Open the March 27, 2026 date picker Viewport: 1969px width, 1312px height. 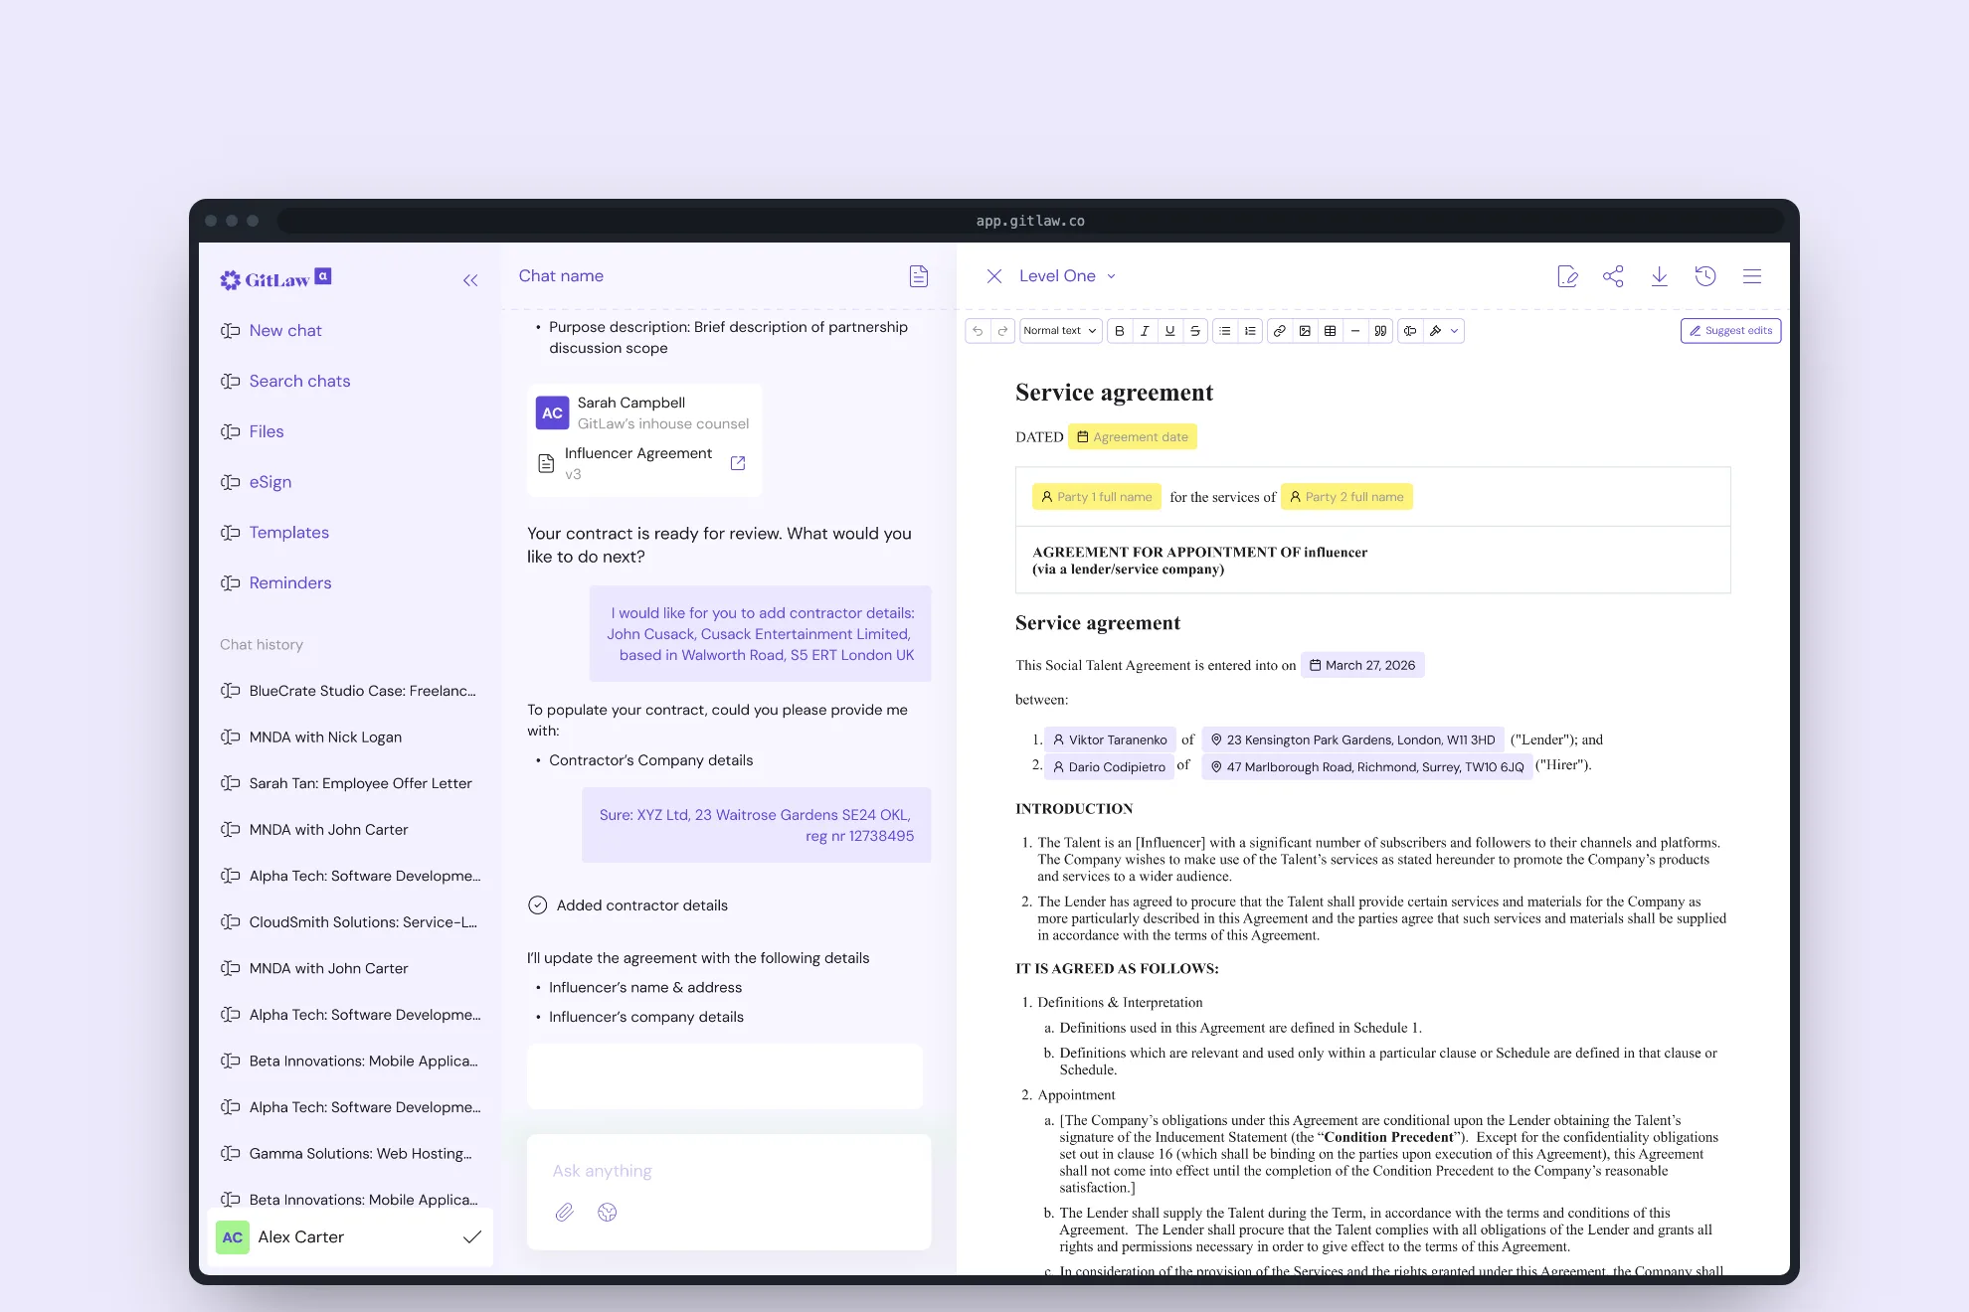(x=1362, y=665)
